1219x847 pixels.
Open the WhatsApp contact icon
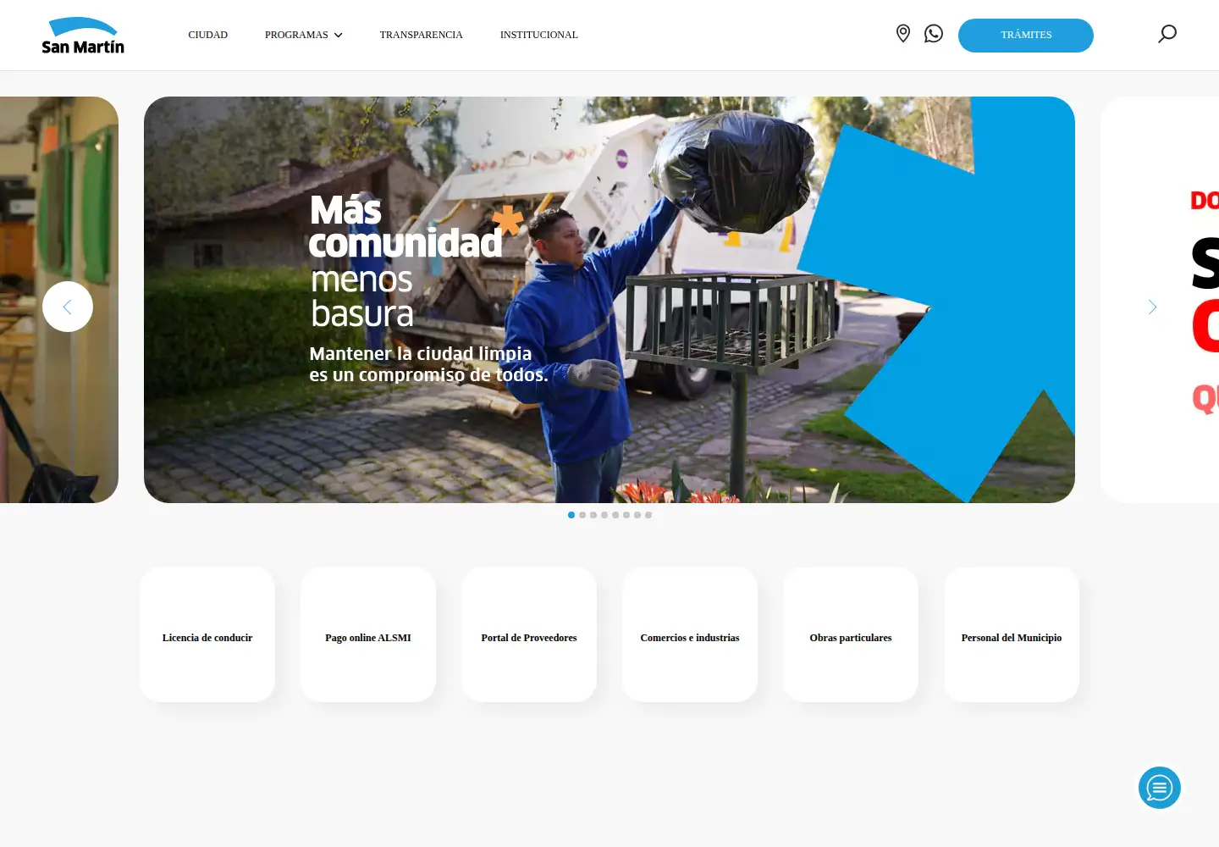[934, 34]
